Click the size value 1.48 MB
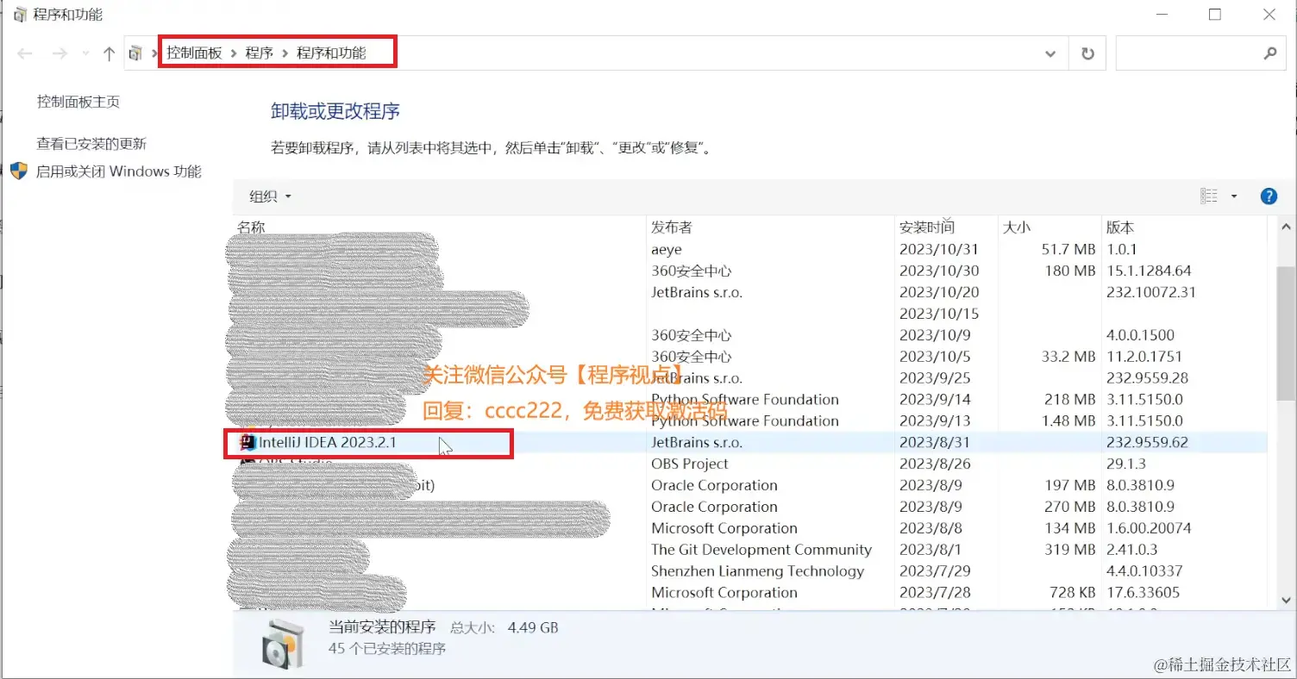The height and width of the screenshot is (679, 1297). (1068, 420)
